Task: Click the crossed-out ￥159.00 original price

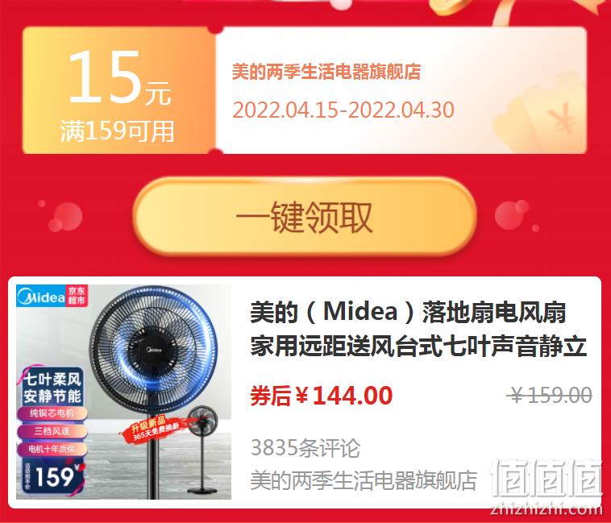Action: 550,395
